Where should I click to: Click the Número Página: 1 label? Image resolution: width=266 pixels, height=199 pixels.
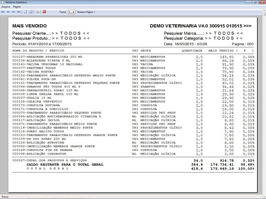[86, 12]
